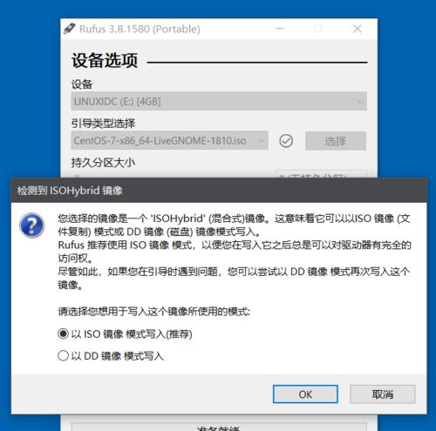Image resolution: width=436 pixels, height=431 pixels.
Task: Click 取消 to cancel the dialog
Action: pos(383,394)
